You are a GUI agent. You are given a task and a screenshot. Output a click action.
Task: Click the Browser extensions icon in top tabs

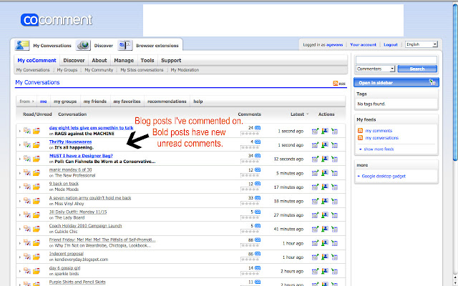point(125,45)
